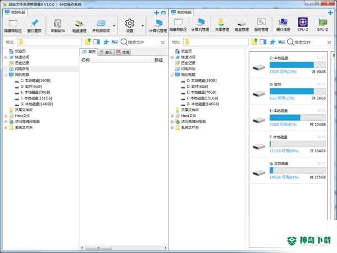Open 磁盘管理 disk management
The image size is (337, 253).
(x=242, y=25)
